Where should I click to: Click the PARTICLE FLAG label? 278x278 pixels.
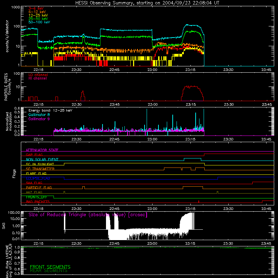pos(39,187)
